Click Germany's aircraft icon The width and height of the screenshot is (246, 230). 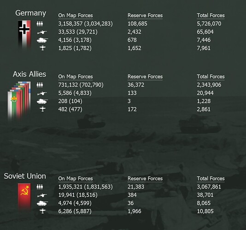click(x=42, y=48)
